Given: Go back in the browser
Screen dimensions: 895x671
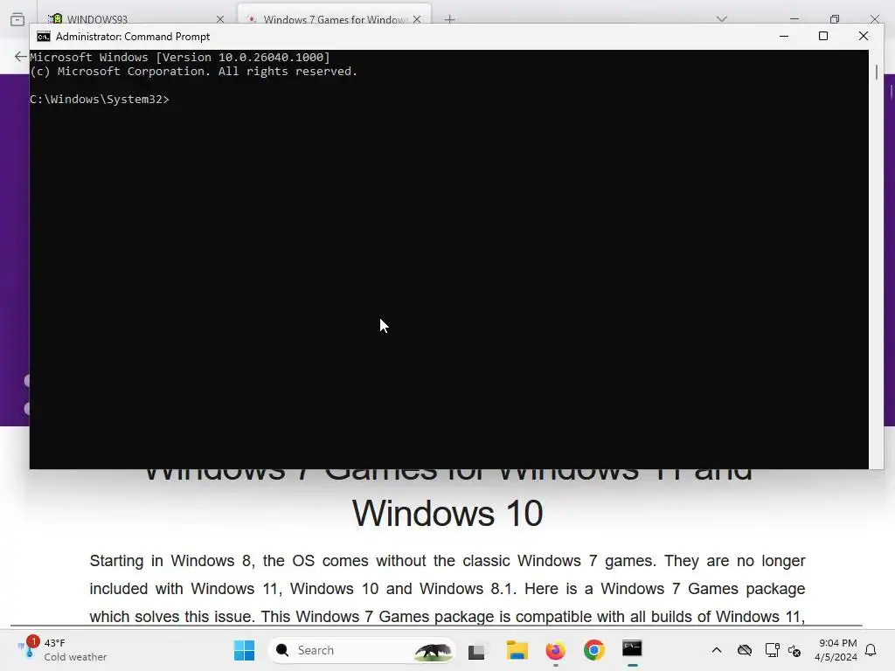Looking at the screenshot, I should pyautogui.click(x=21, y=56).
